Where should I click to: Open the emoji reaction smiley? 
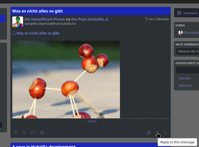(42, 133)
